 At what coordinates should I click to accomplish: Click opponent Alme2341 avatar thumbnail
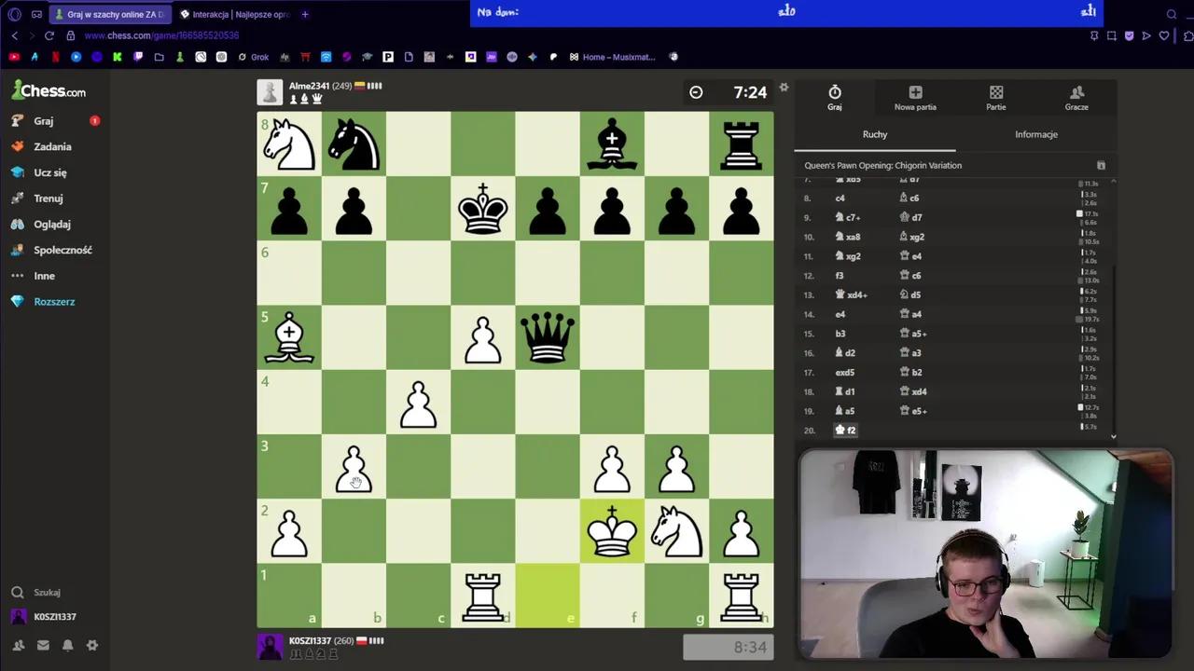pos(270,92)
